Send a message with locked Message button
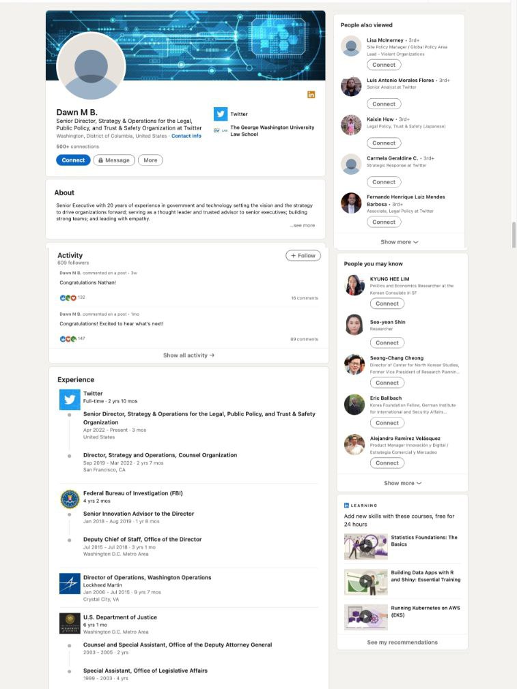517x689 pixels. (x=114, y=160)
